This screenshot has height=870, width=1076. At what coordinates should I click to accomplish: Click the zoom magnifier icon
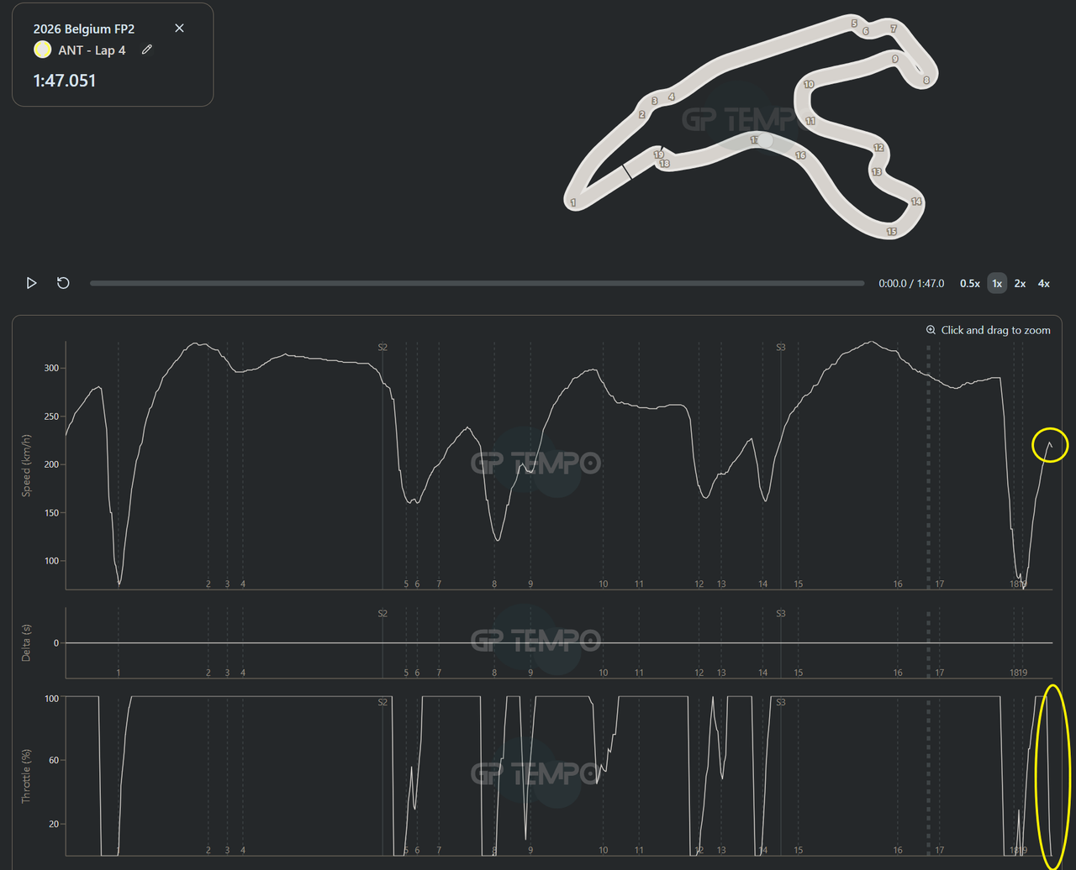click(x=931, y=330)
